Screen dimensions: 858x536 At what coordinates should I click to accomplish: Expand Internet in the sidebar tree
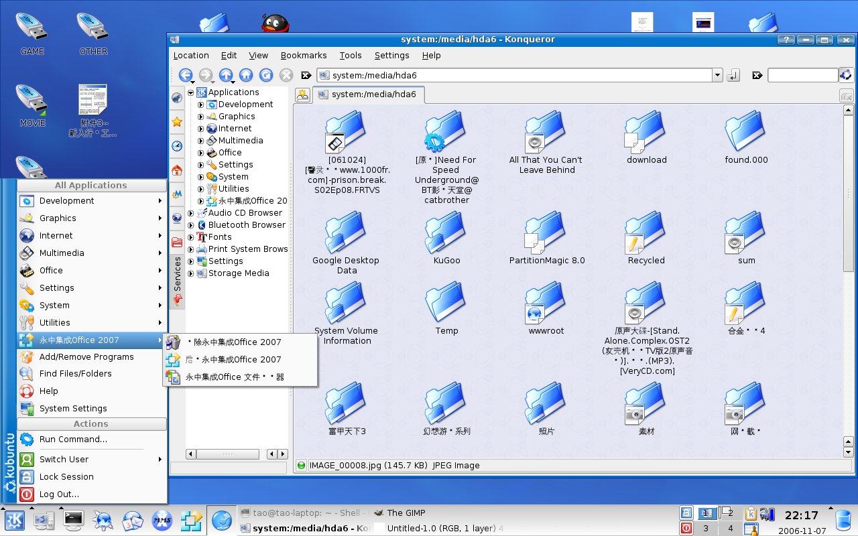[x=200, y=129]
